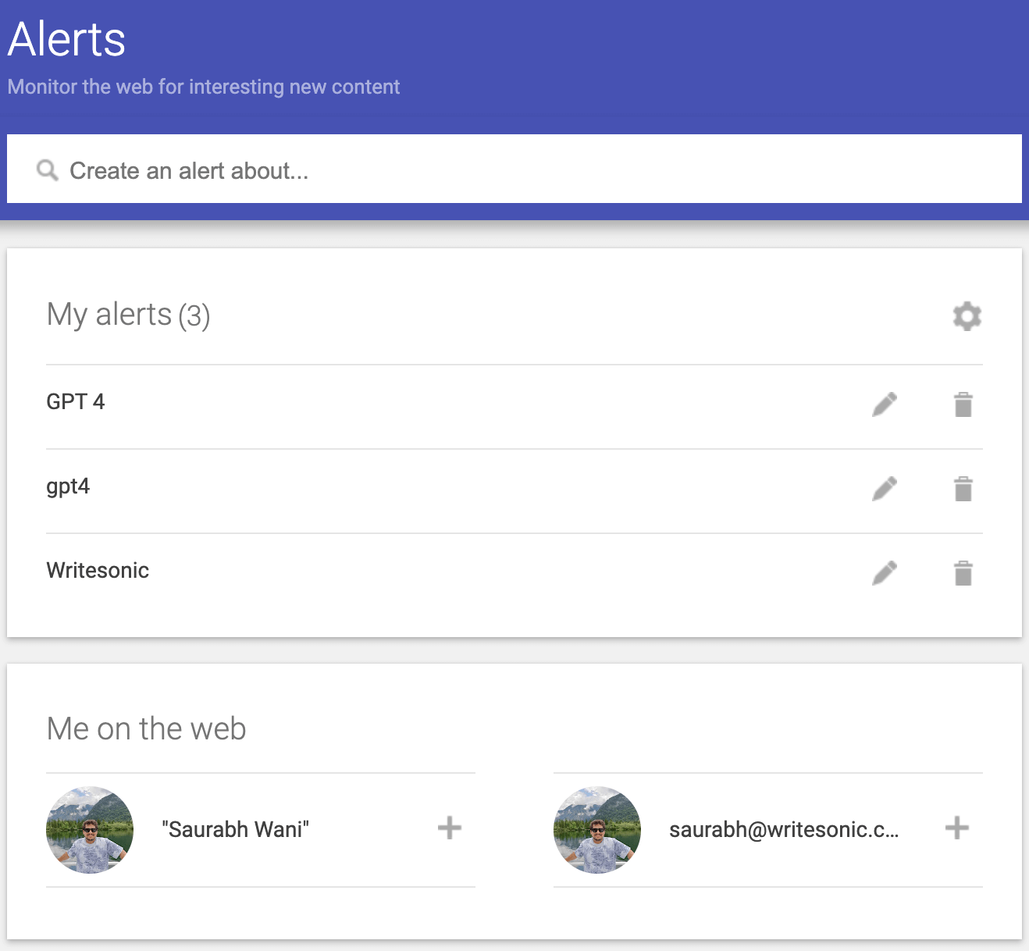Delete the Writesonic alert
The width and height of the screenshot is (1029, 951).
click(963, 573)
